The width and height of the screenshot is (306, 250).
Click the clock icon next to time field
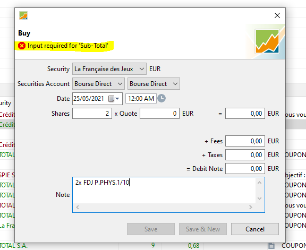coord(161,98)
